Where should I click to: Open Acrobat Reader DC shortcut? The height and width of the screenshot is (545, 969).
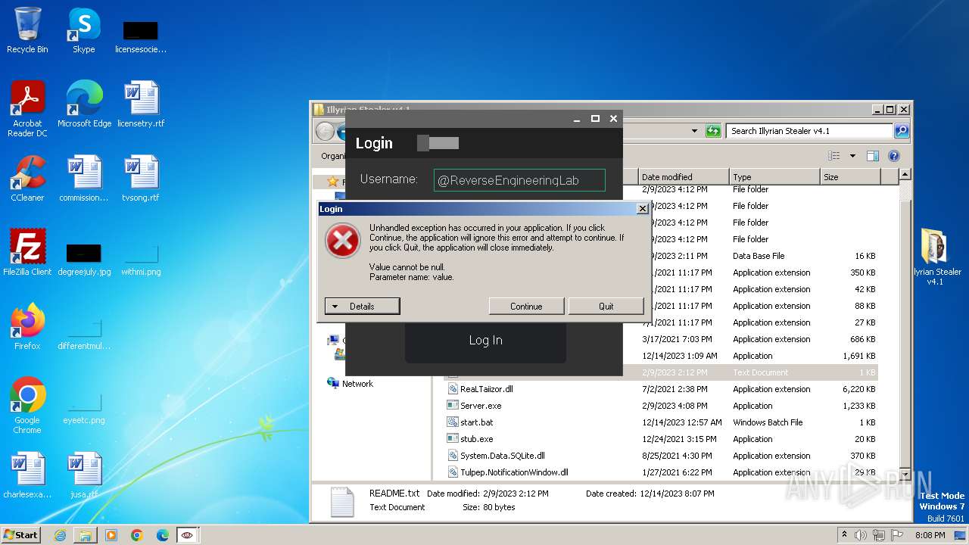tap(27, 109)
